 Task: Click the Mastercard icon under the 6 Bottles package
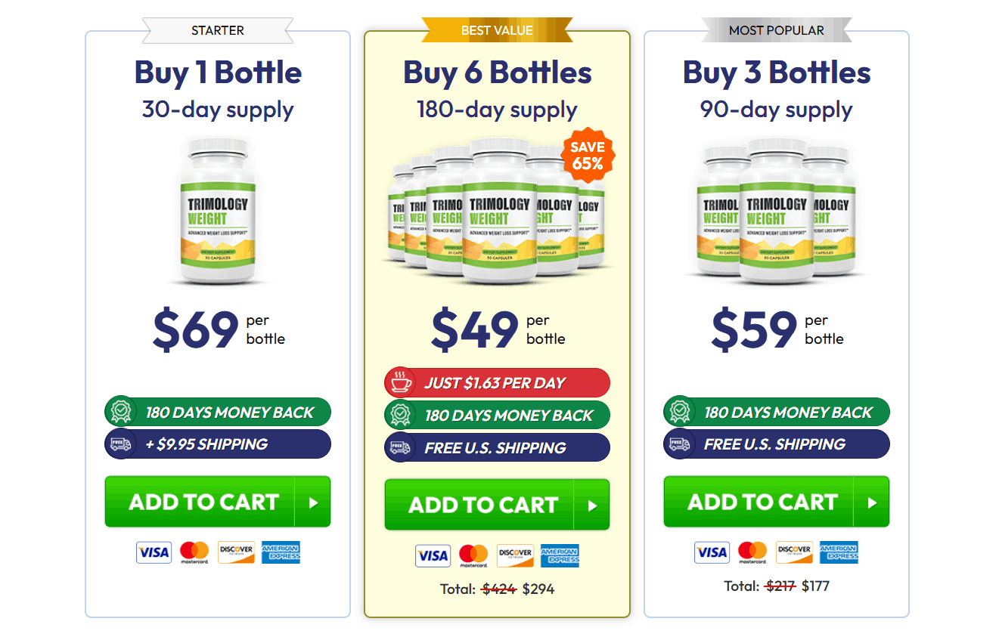474,556
